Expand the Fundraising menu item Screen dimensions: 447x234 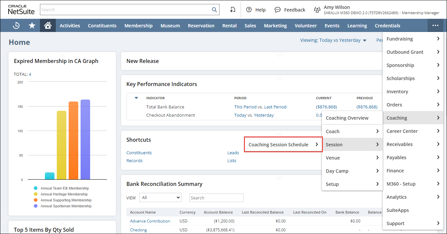[x=413, y=39]
